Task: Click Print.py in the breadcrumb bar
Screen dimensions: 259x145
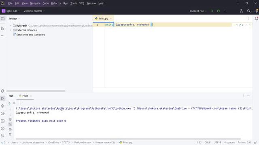Action: 126,143
